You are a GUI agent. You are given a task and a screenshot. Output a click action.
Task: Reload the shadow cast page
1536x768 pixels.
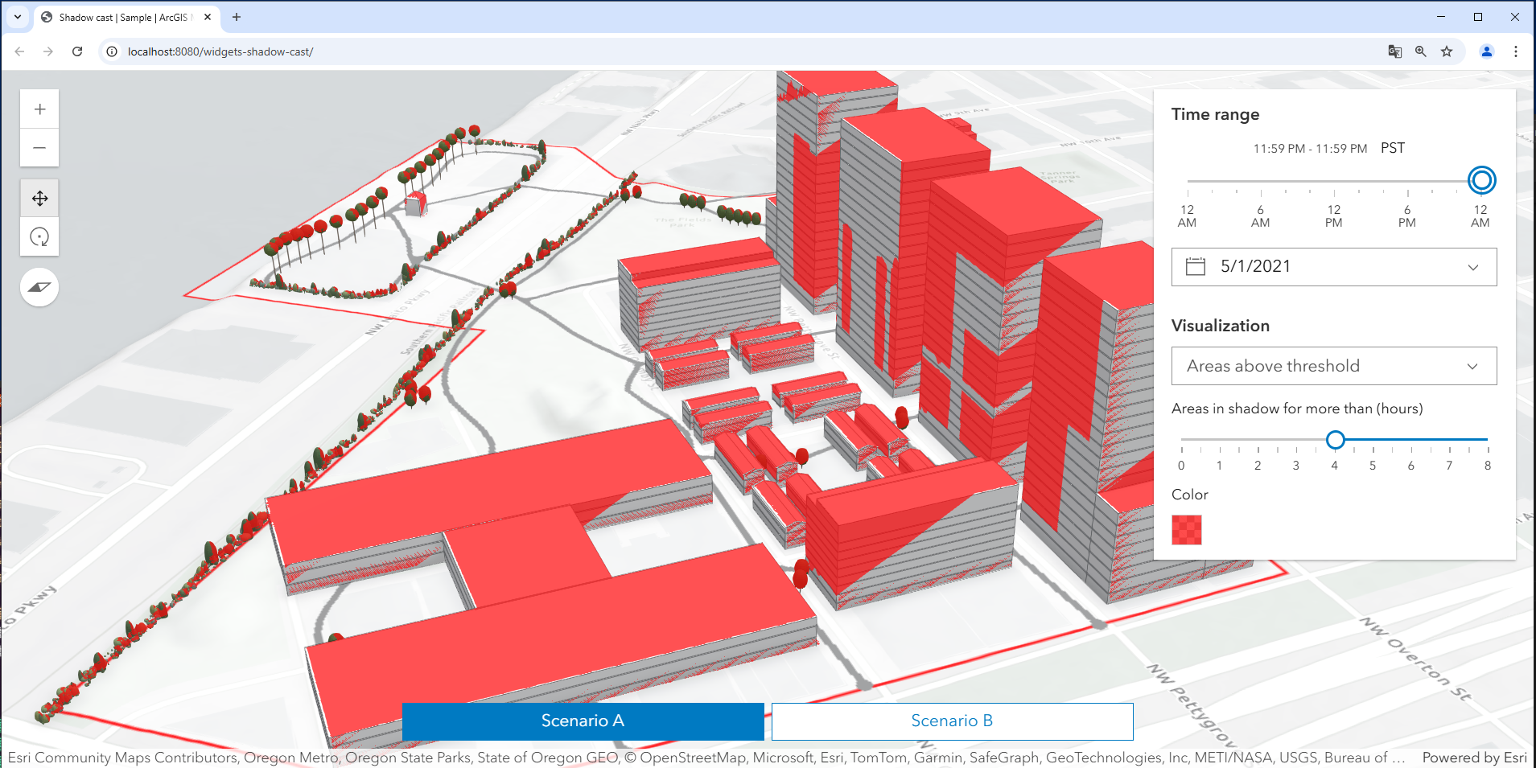coord(77,51)
